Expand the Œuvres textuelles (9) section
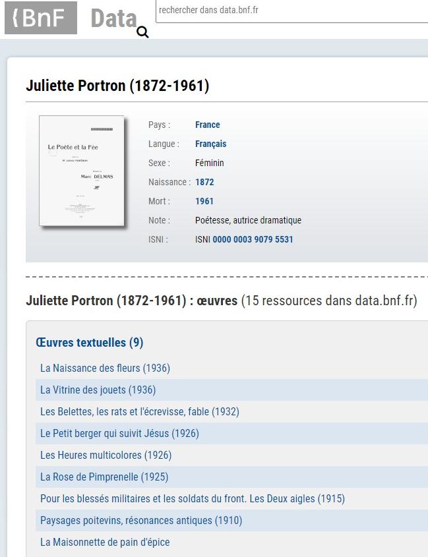Screen dimensions: 428x557 pos(89,343)
